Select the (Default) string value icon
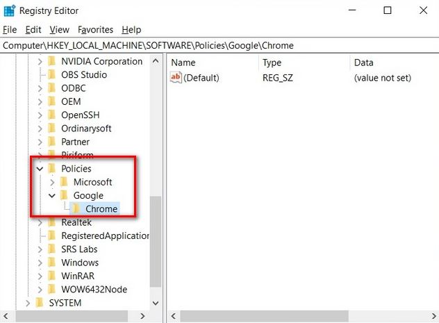This screenshot has width=439, height=323. pyautogui.click(x=176, y=78)
